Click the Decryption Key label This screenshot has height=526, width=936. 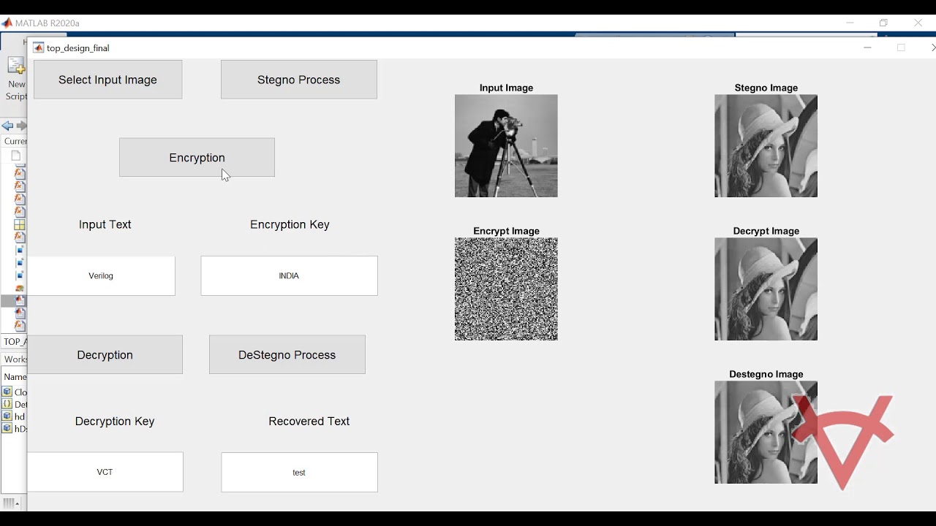[x=115, y=422]
